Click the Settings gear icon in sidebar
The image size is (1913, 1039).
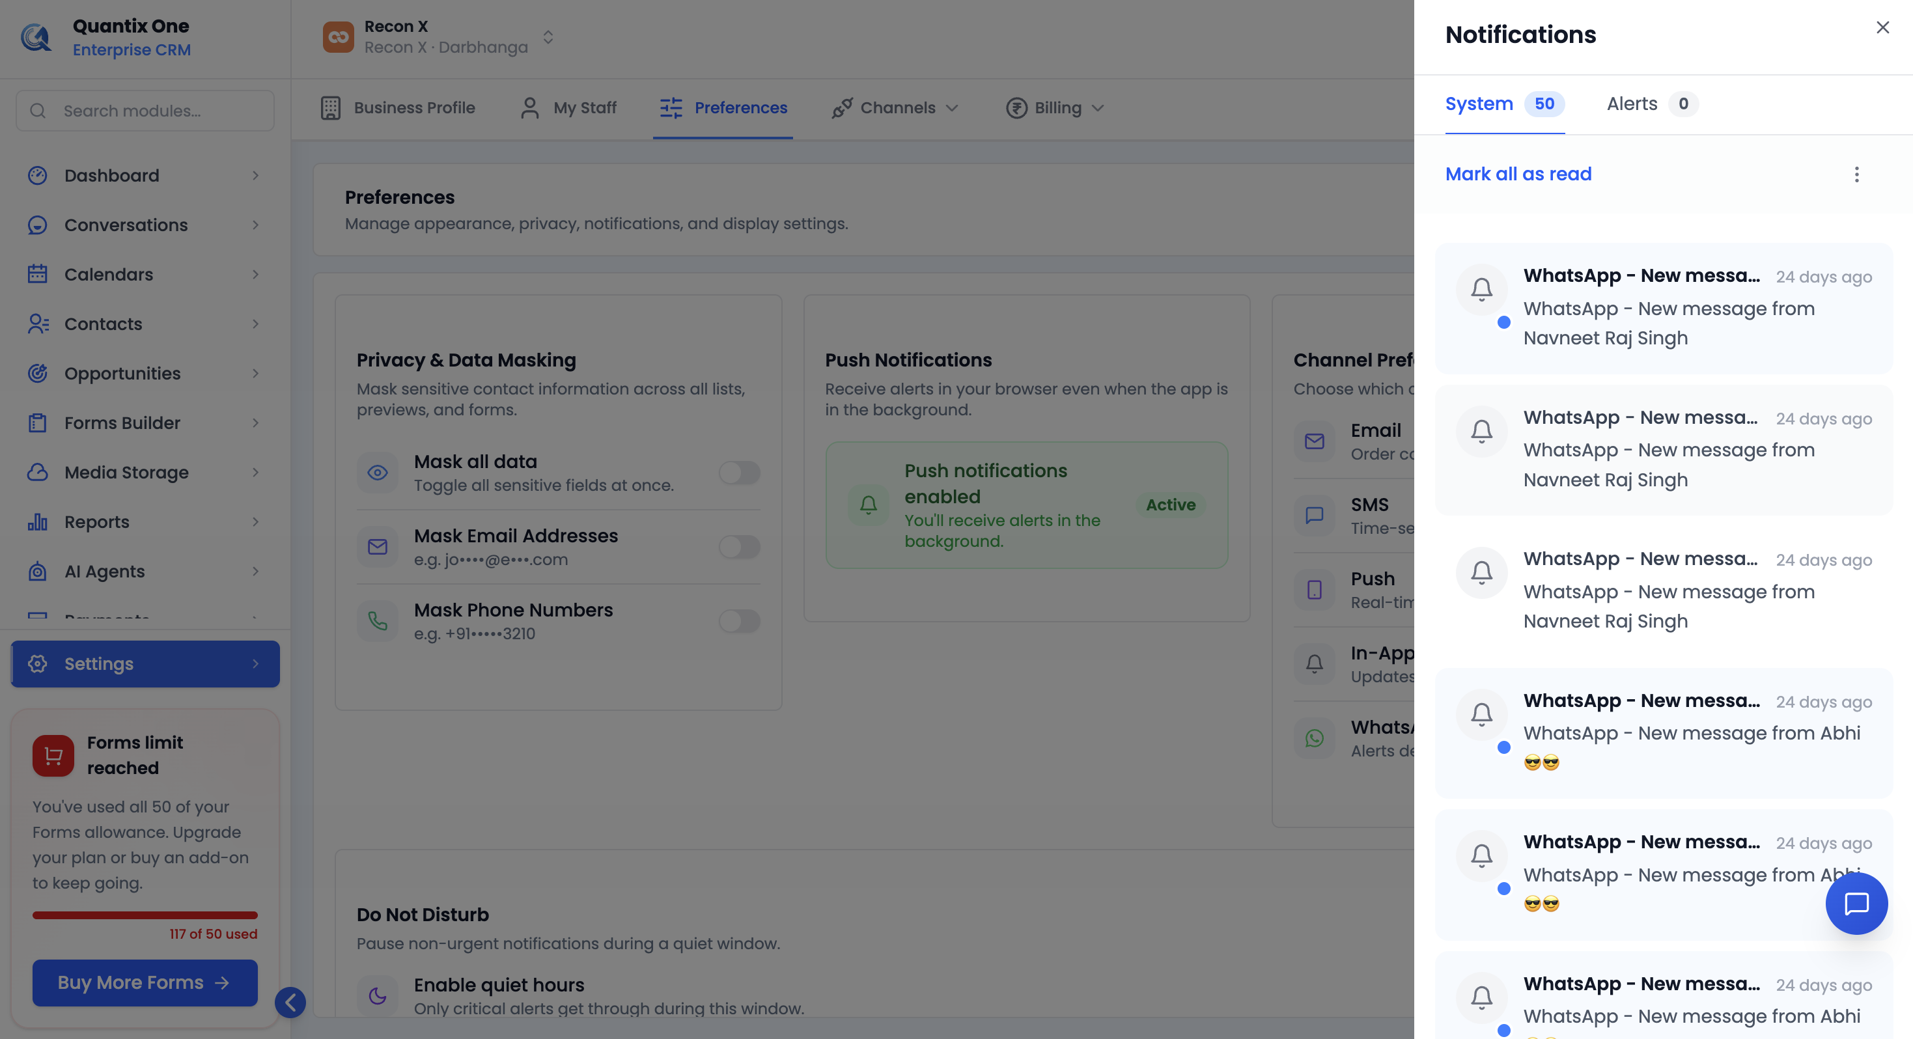coord(37,664)
